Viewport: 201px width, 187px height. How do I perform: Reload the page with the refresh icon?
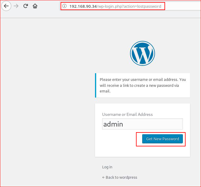(x=26, y=6)
